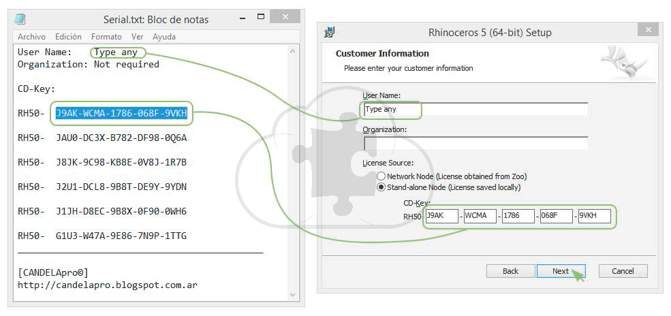This screenshot has width=671, height=316.
Task: Close the Serial.txt Notepad window
Action: click(x=285, y=16)
